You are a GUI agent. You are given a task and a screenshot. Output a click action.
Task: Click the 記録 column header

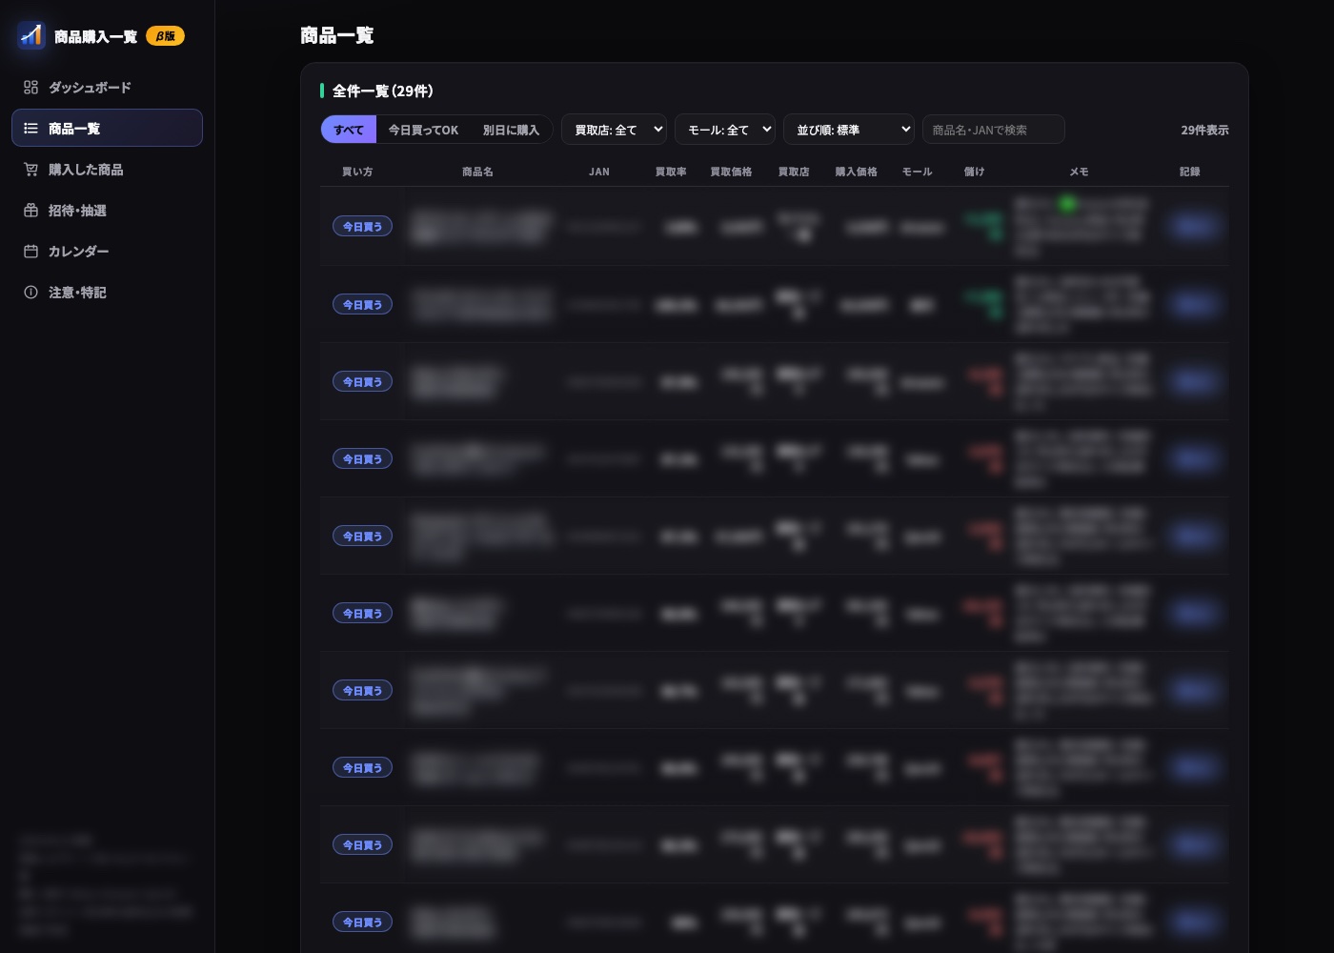(1189, 172)
